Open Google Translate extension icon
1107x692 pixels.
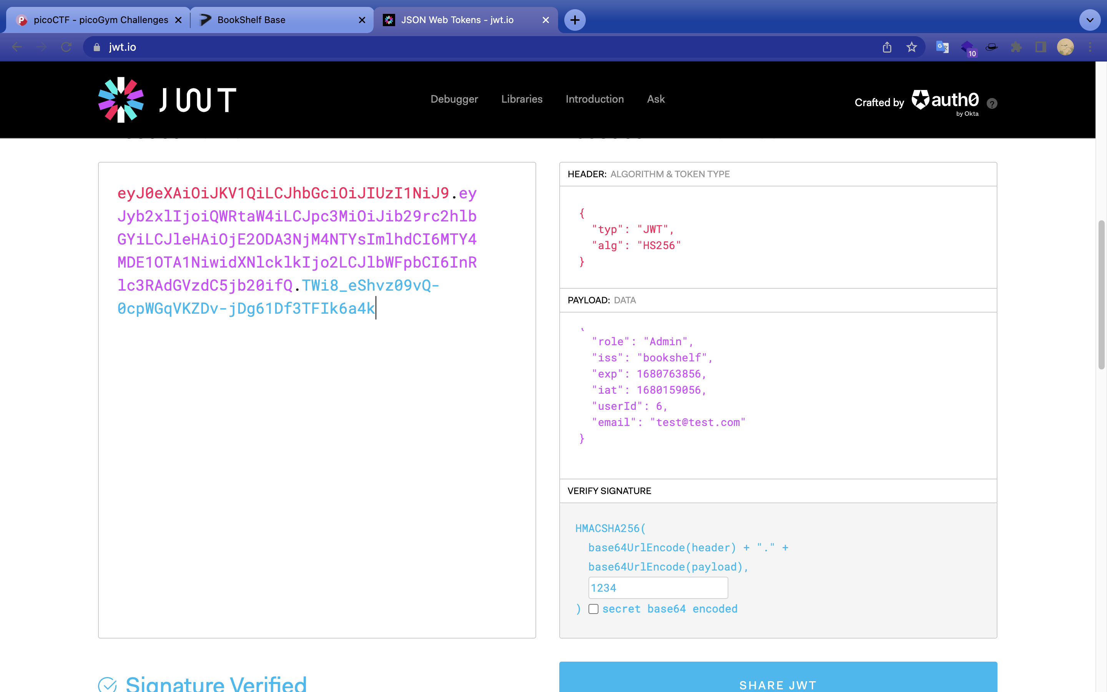(942, 47)
